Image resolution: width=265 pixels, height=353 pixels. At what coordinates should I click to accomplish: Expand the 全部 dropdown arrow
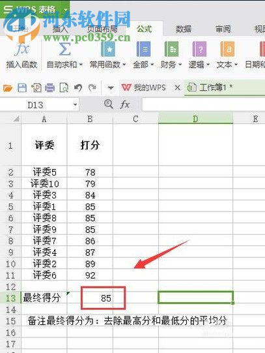point(152,65)
